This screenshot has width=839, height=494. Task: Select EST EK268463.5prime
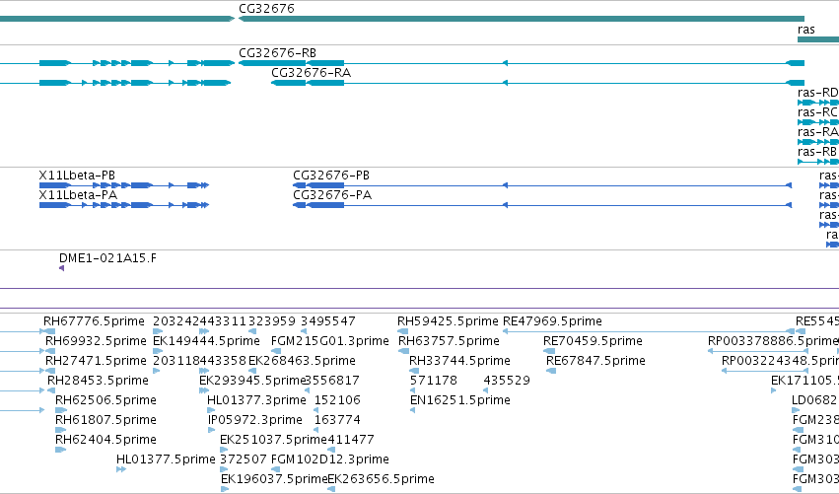tap(302, 361)
